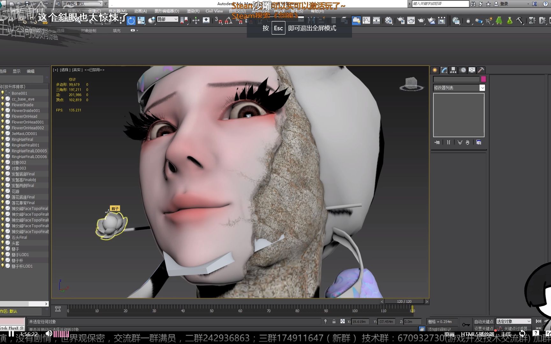Toggle visibility bulb of JieMaoLOD001
This screenshot has width=551, height=344.
coord(3,133)
